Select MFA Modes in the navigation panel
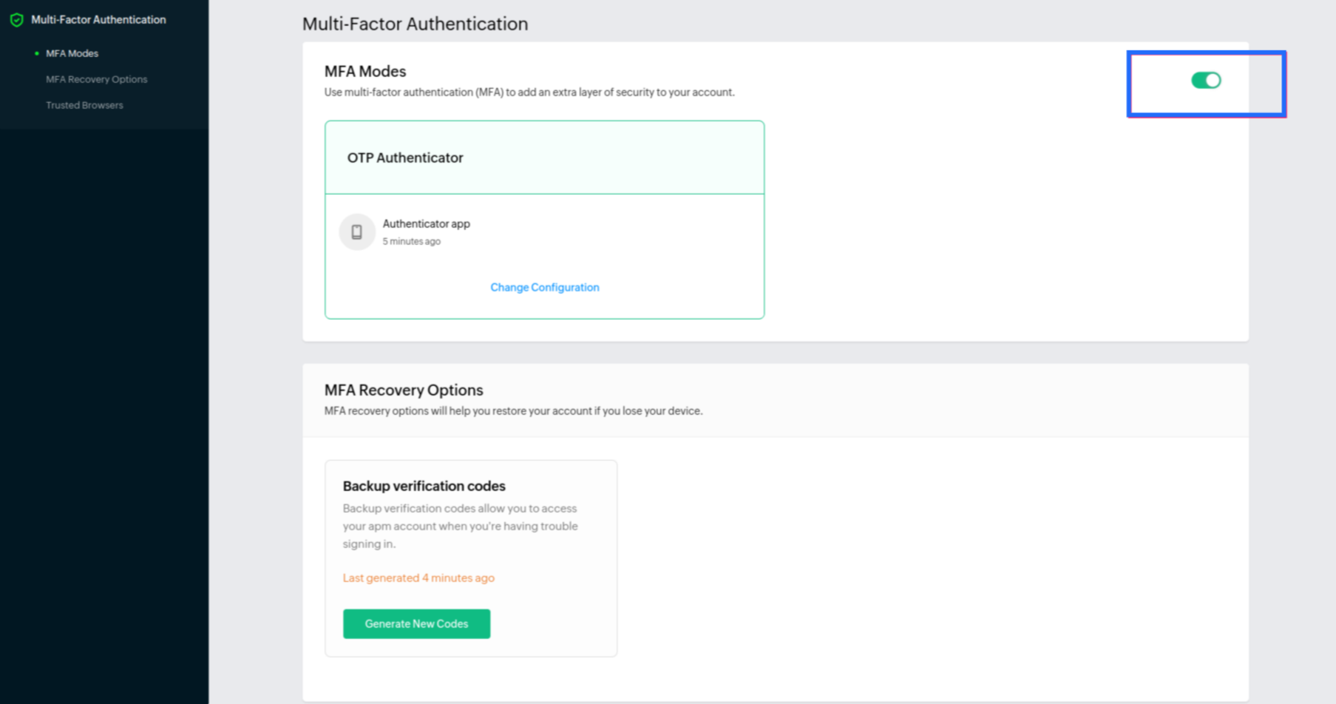Screen dimensions: 1336x704 (71, 53)
